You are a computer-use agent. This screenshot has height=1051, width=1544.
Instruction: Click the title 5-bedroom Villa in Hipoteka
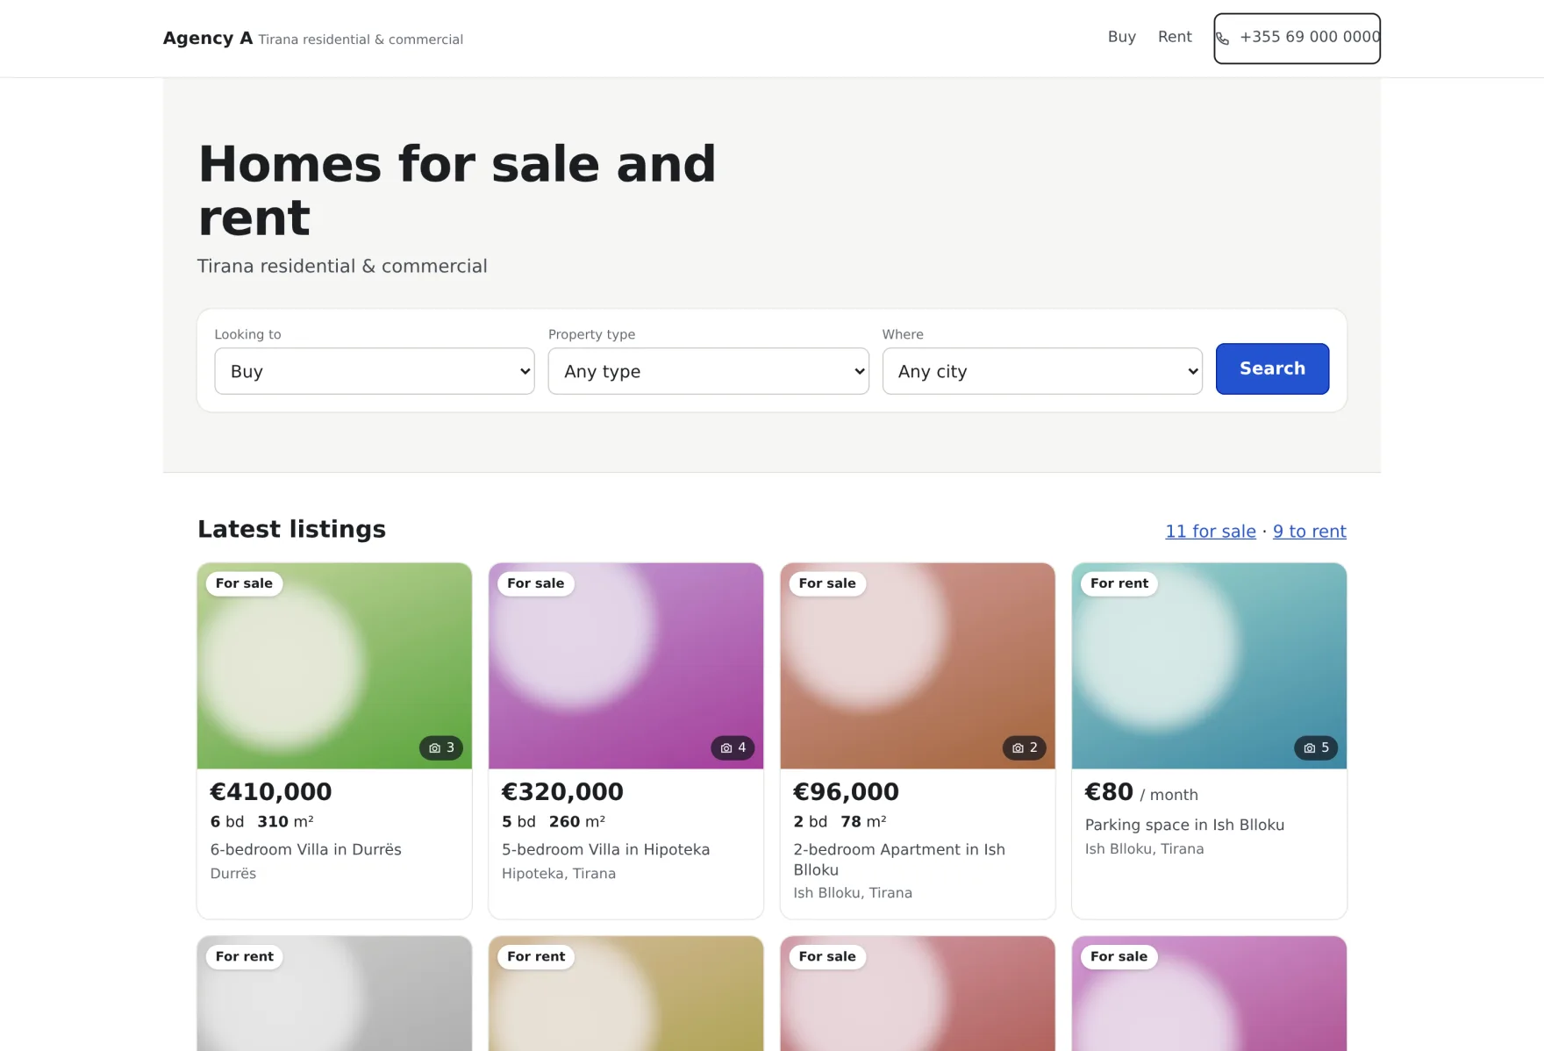[x=606, y=849]
